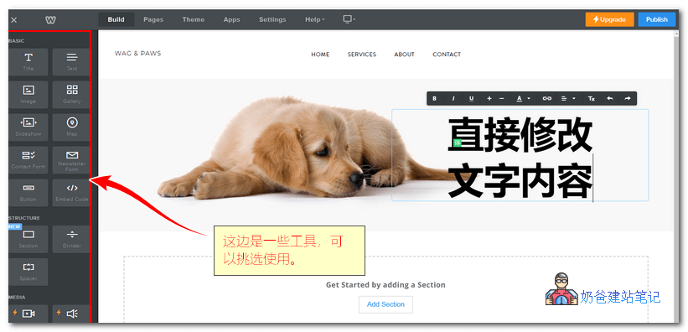This screenshot has width=688, height=332.
Task: Click the 'Get Started by adding a Section' text
Action: (x=385, y=285)
